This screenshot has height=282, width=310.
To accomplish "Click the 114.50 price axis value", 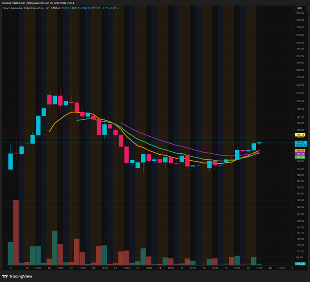I will (300, 227).
